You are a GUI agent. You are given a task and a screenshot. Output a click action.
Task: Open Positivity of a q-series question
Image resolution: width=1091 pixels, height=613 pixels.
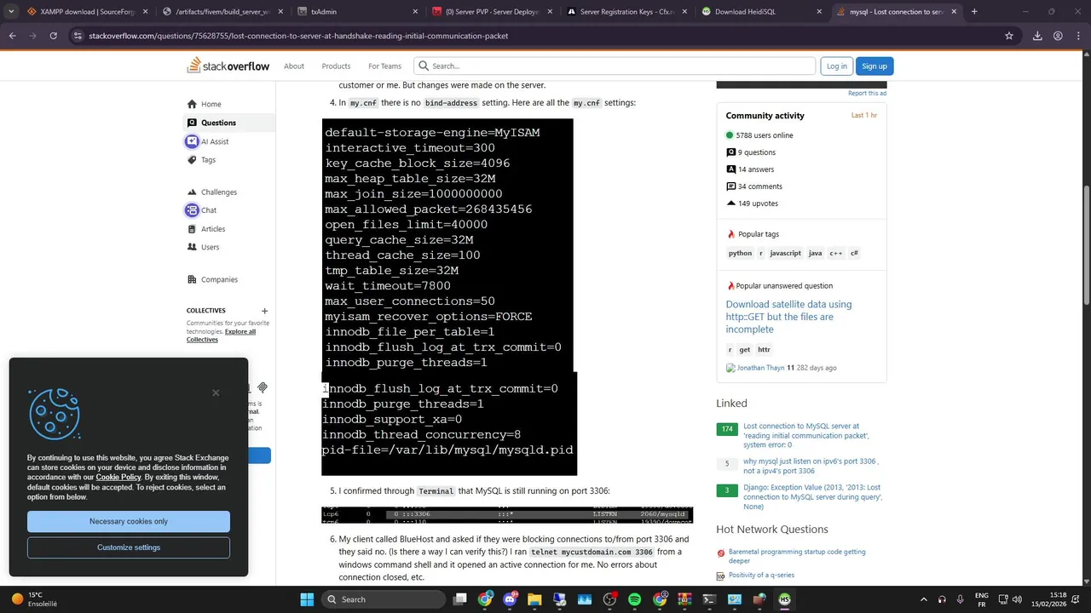(x=762, y=576)
